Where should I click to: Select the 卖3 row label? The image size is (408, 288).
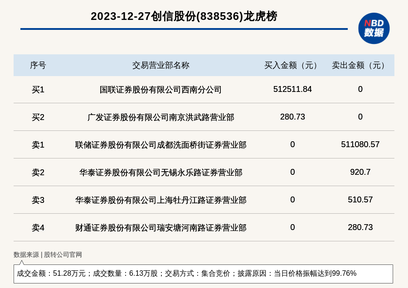[38, 200]
